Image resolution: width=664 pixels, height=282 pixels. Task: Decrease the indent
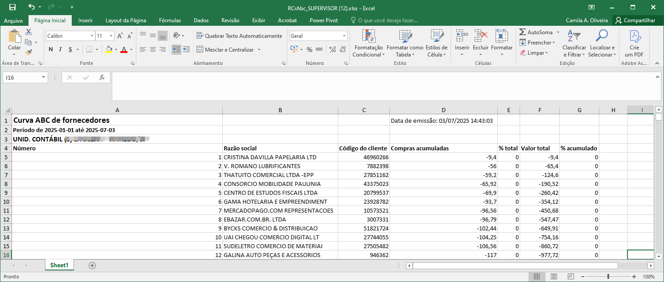(176, 49)
